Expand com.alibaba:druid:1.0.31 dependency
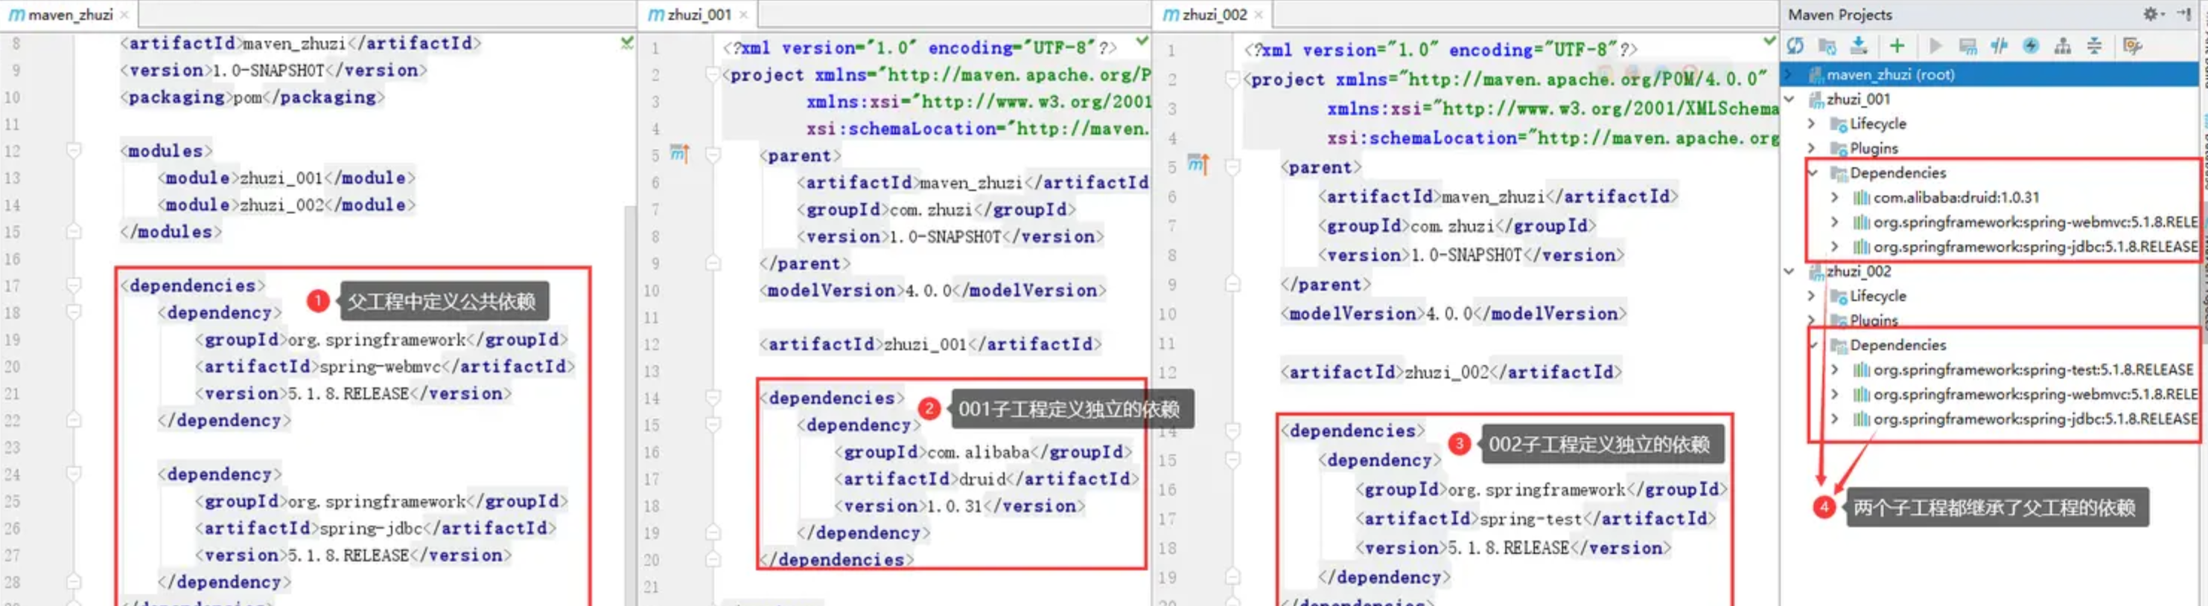The width and height of the screenshot is (2208, 606). tap(1834, 198)
